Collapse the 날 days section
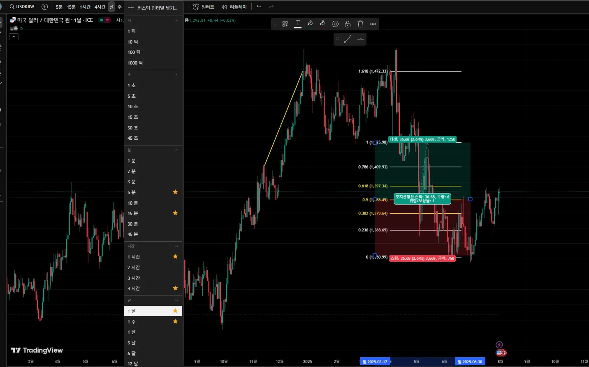 point(176,300)
